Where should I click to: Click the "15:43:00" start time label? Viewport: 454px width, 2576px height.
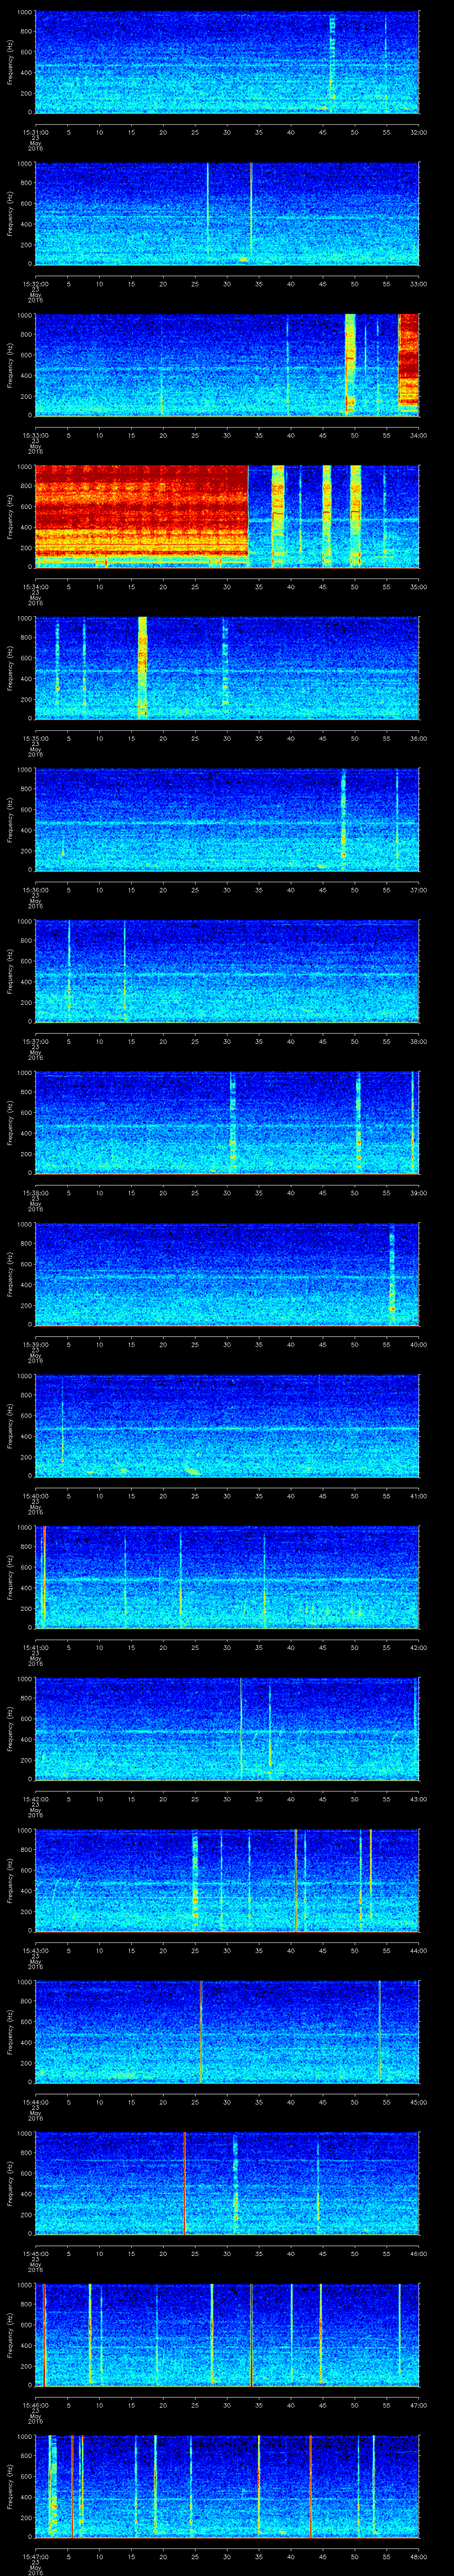click(35, 1950)
